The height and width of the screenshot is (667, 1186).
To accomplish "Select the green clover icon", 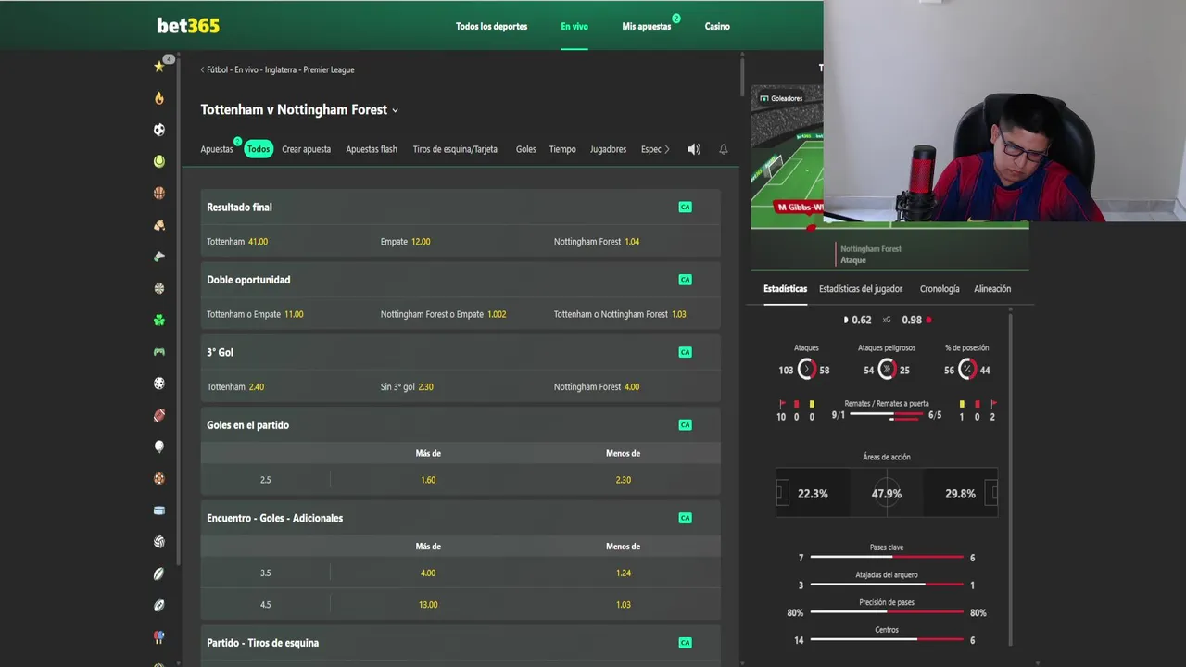I will (x=159, y=321).
